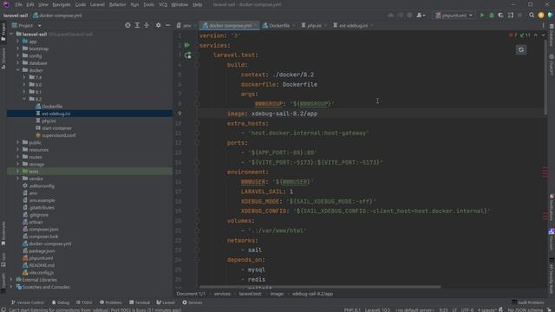Open Problems tool window

pyautogui.click(x=110, y=302)
